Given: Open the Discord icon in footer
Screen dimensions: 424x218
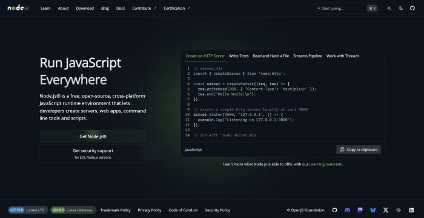Looking at the screenshot, I should (348, 210).
